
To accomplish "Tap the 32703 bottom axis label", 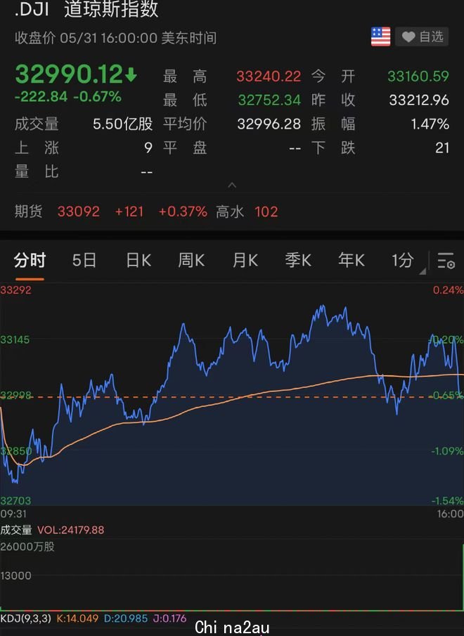I will [x=15, y=500].
